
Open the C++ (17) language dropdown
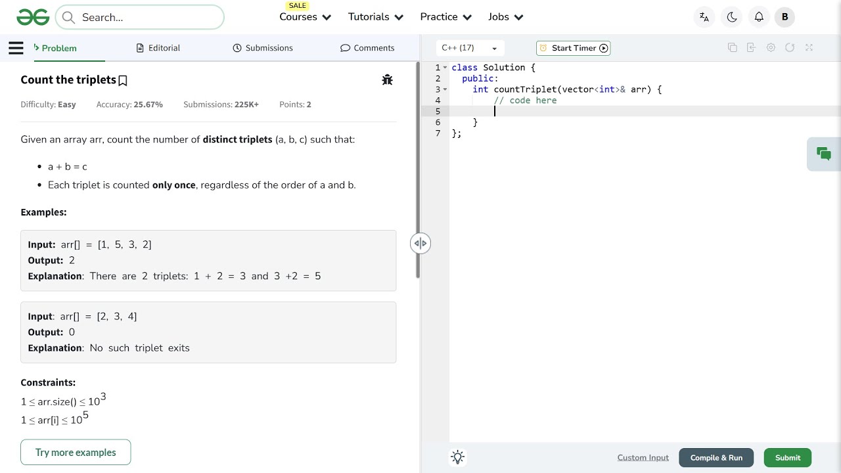click(x=470, y=48)
